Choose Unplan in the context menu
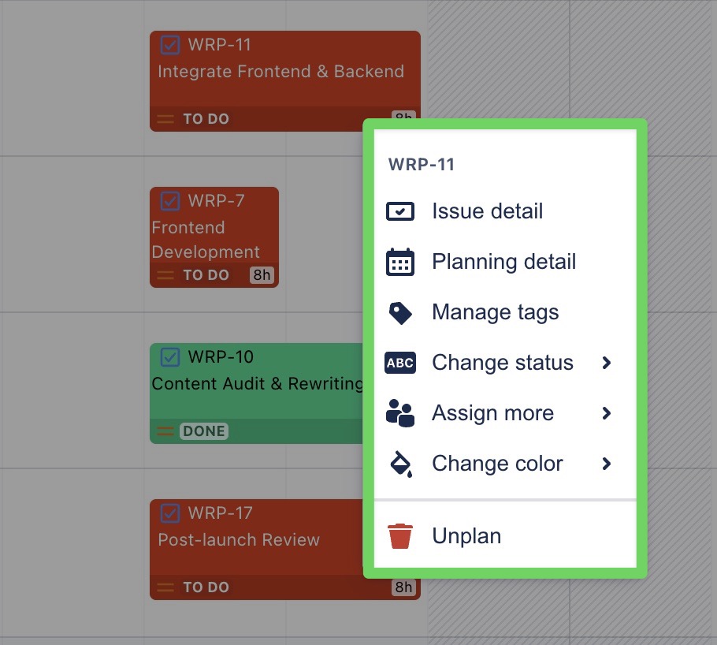Viewport: 717px width, 645px height. [x=466, y=536]
